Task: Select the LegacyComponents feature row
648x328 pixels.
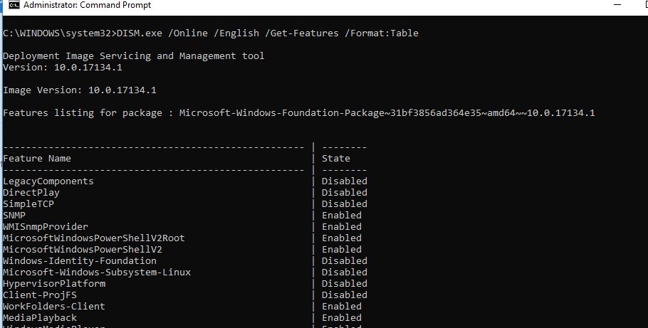Action: click(x=48, y=181)
